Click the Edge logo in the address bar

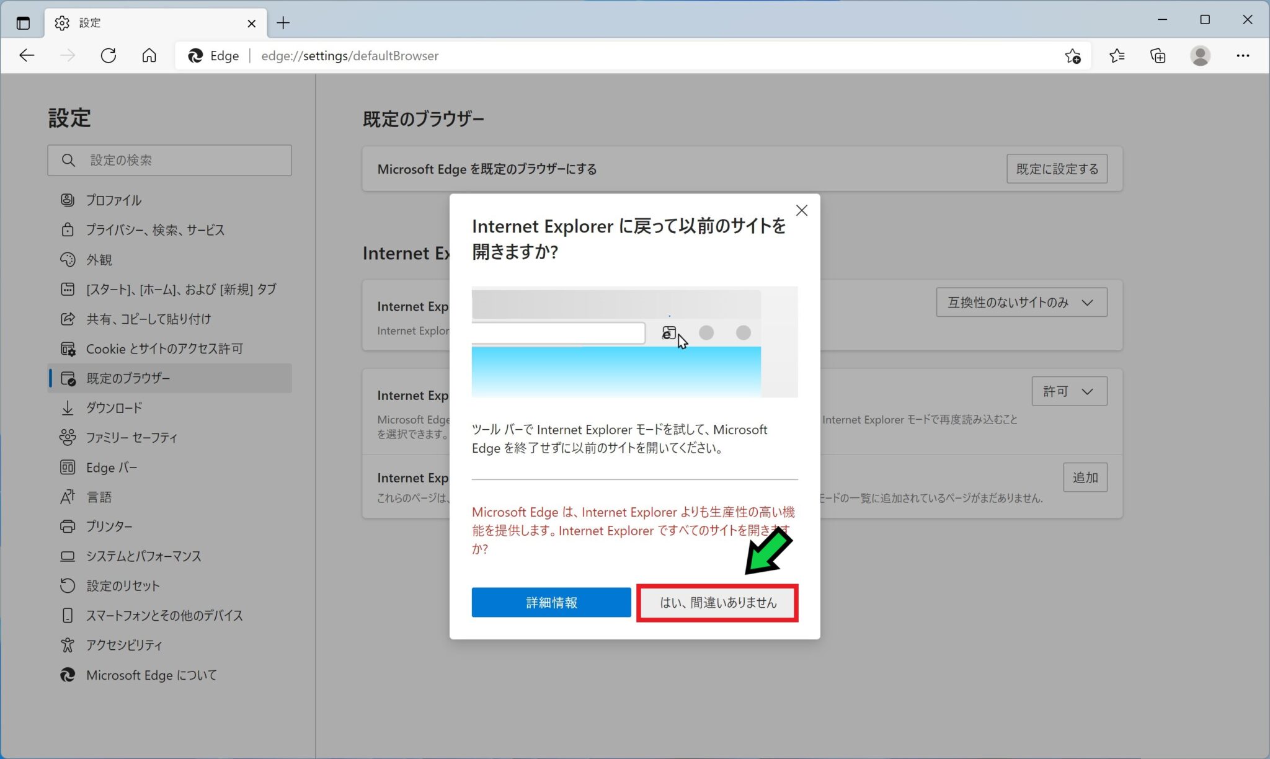195,55
